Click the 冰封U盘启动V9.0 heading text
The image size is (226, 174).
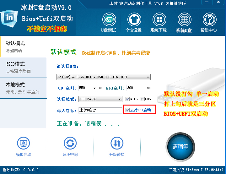tap(46, 8)
